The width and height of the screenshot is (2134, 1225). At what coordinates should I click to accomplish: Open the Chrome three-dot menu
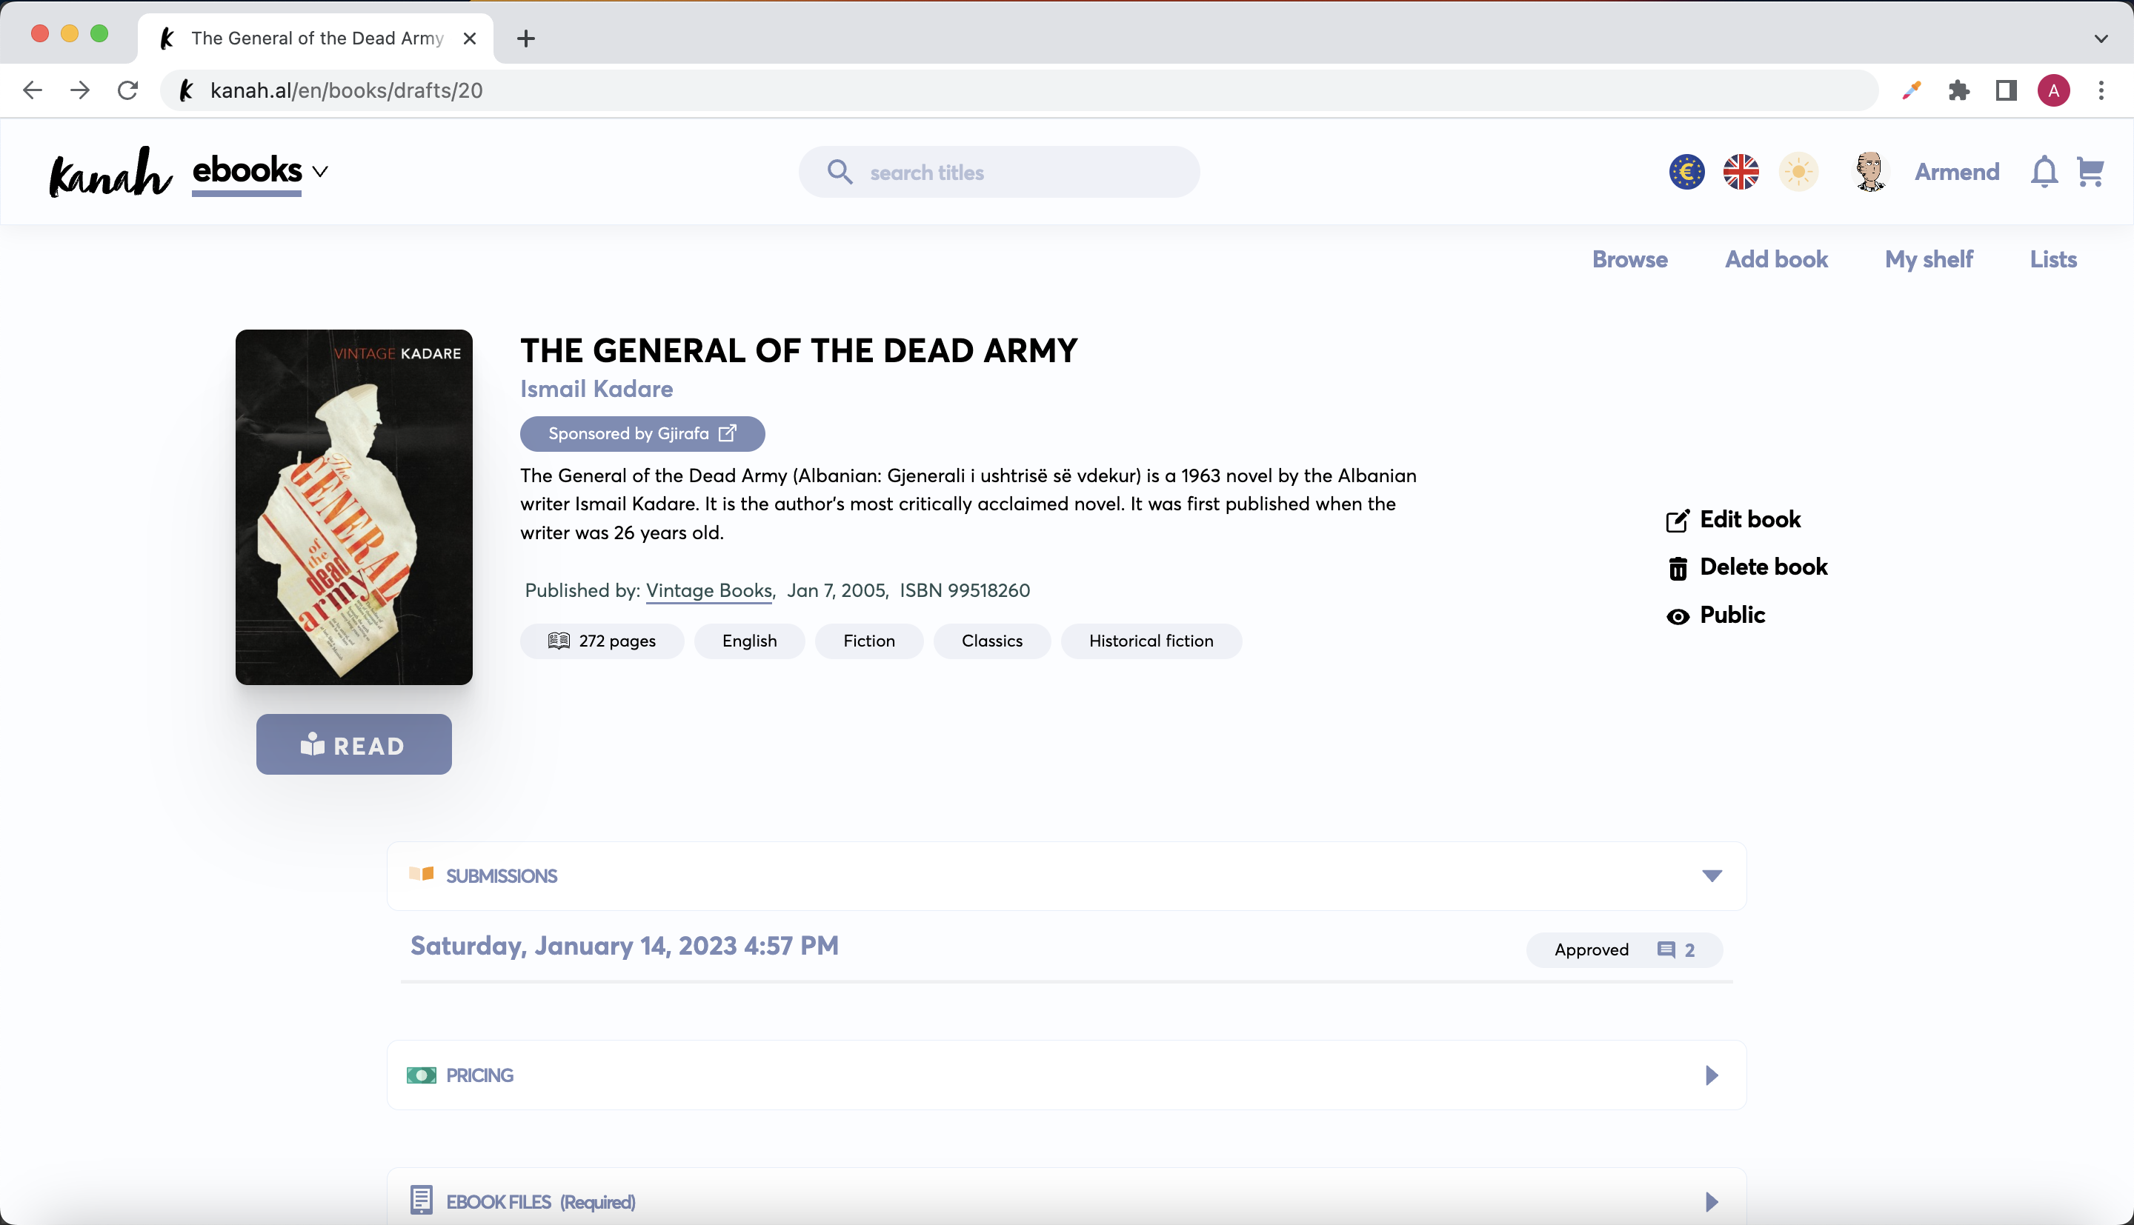pyautogui.click(x=2101, y=90)
